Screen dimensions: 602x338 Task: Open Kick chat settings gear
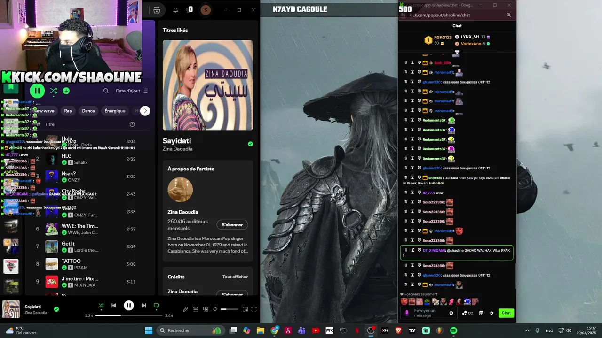[x=492, y=313]
